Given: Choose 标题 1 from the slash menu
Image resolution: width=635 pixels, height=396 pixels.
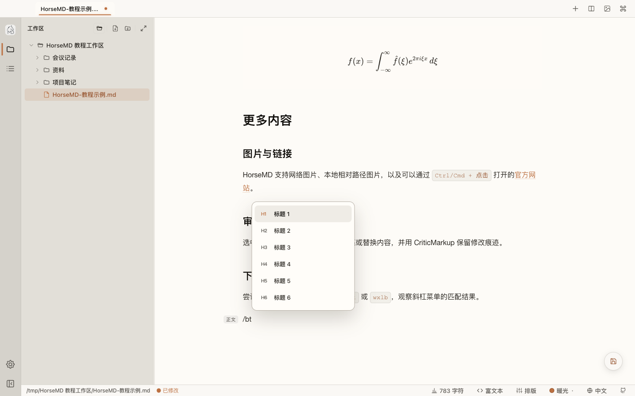Looking at the screenshot, I should point(303,214).
